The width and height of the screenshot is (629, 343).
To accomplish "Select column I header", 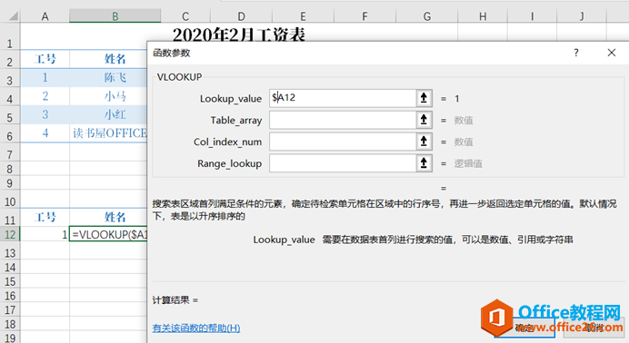I will pos(532,16).
